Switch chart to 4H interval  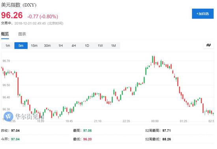tap(74, 46)
